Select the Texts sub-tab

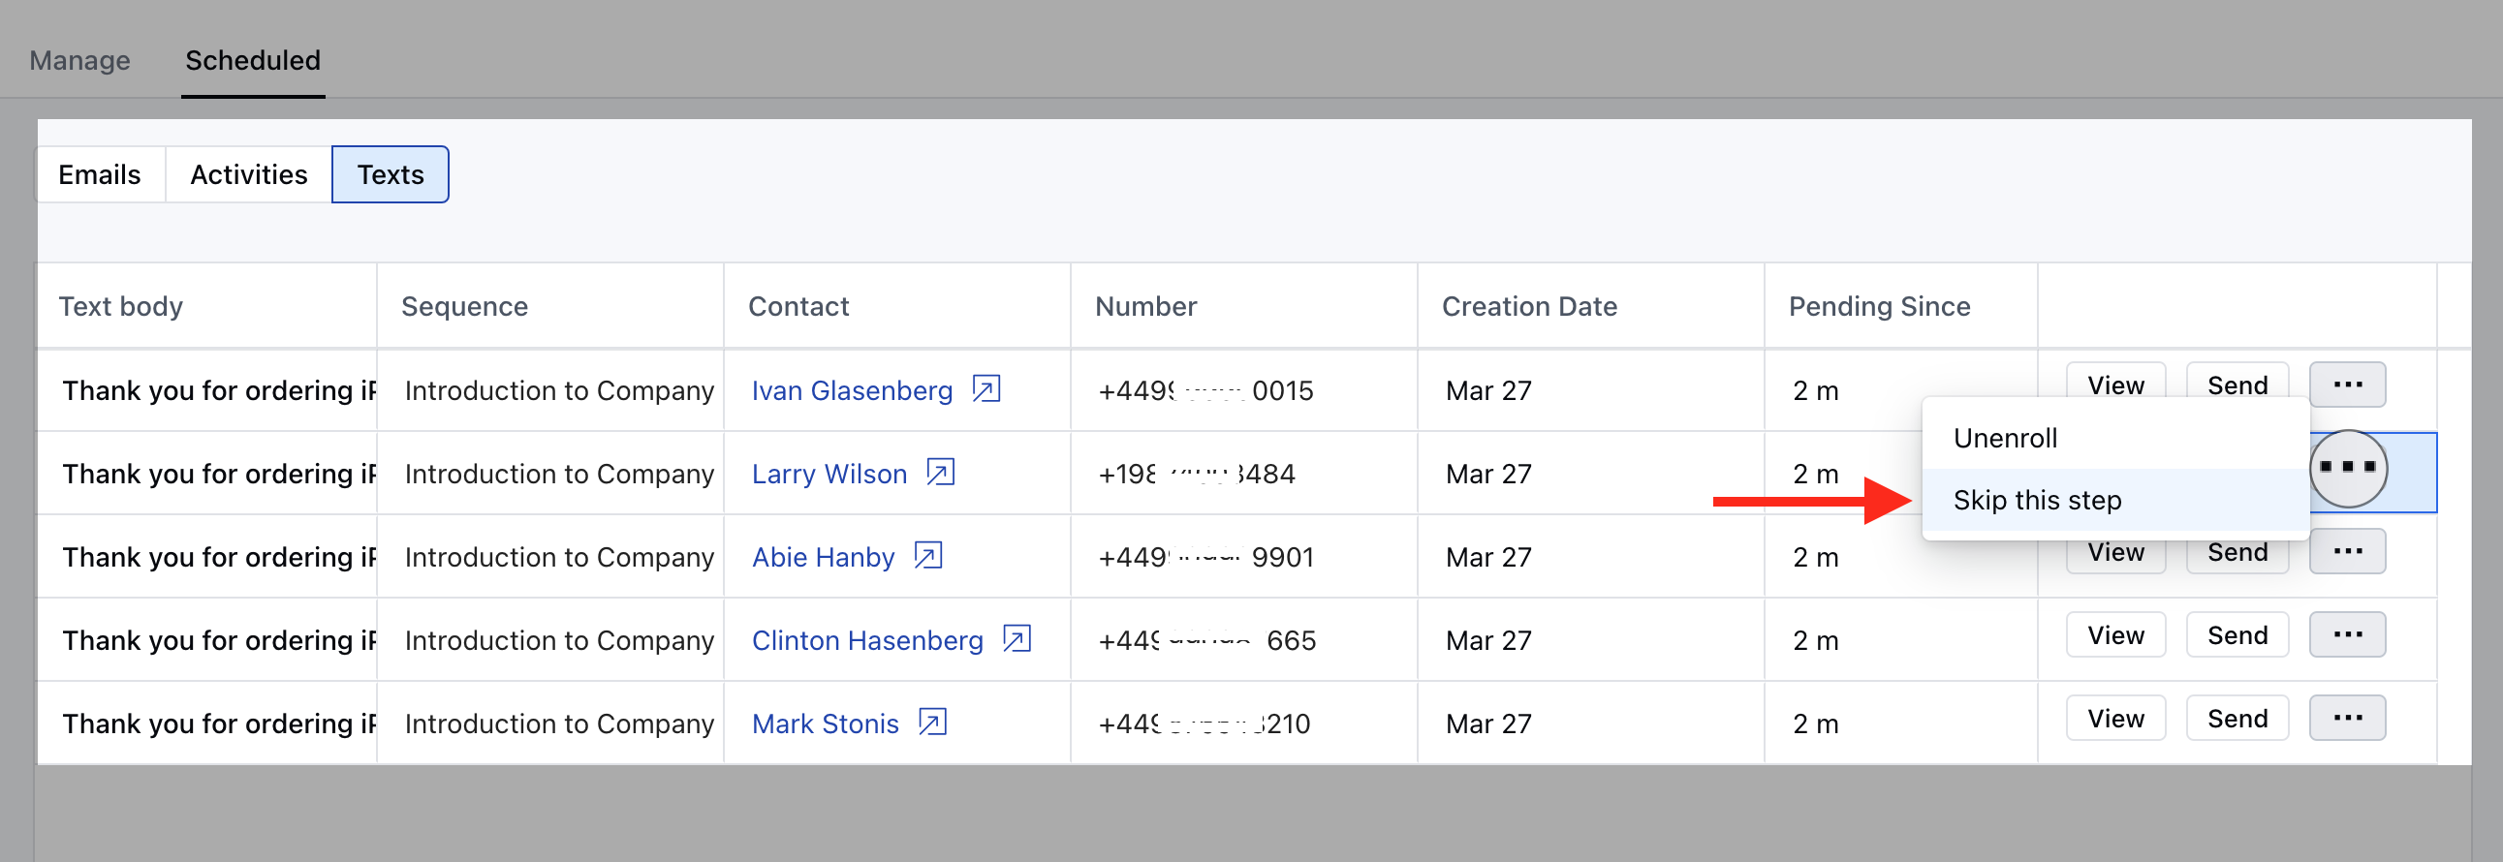point(391,174)
